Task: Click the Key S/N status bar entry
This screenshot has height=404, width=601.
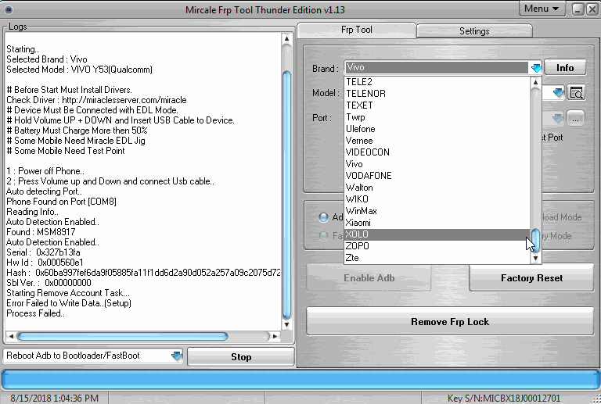Action: [504, 399]
